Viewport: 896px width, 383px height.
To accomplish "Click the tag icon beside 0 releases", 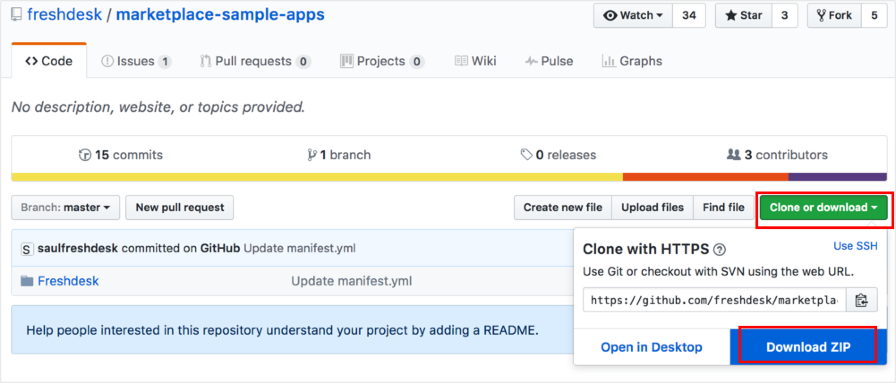I will pos(526,154).
